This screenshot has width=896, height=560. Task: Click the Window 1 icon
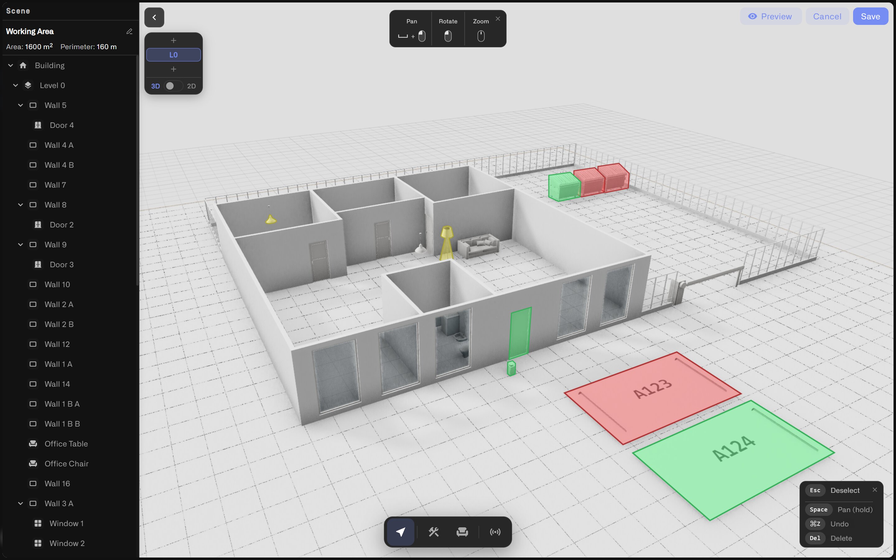[x=38, y=523]
